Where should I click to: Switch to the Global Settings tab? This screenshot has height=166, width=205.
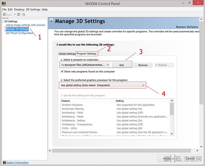67,54
